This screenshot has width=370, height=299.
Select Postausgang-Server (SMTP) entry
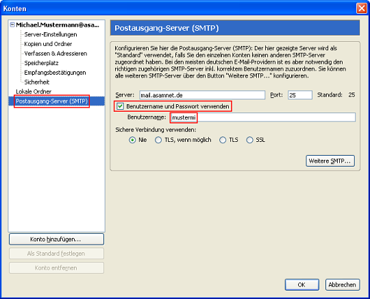click(x=51, y=101)
